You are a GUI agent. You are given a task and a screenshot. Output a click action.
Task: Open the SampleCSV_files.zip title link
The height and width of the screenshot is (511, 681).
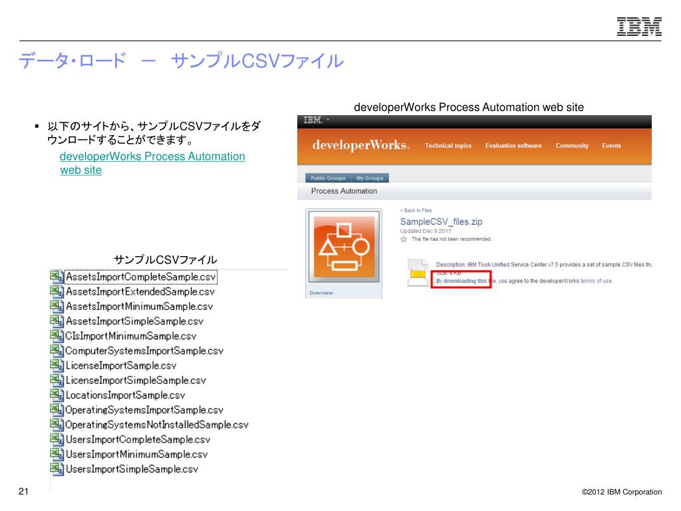click(442, 222)
